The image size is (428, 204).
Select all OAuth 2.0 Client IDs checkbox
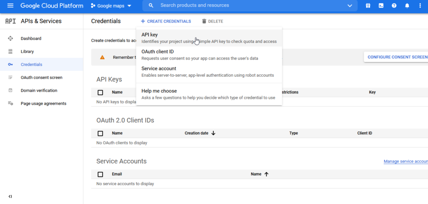[x=100, y=133]
